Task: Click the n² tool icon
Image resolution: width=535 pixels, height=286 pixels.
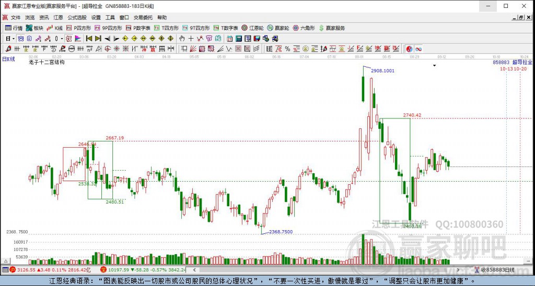Action: 89,49
